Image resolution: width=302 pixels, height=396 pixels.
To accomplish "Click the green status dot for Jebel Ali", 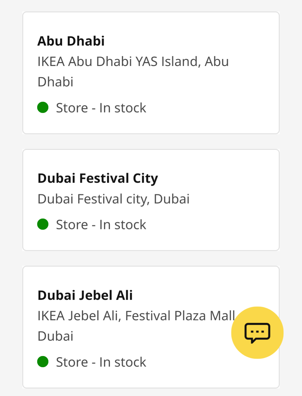I will pos(43,362).
